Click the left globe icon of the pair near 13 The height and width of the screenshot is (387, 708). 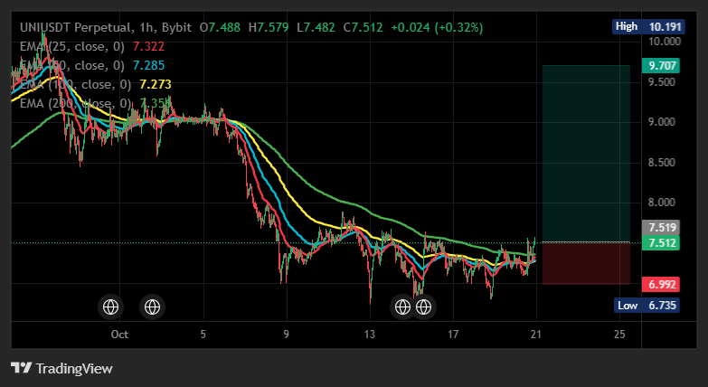[x=402, y=307]
